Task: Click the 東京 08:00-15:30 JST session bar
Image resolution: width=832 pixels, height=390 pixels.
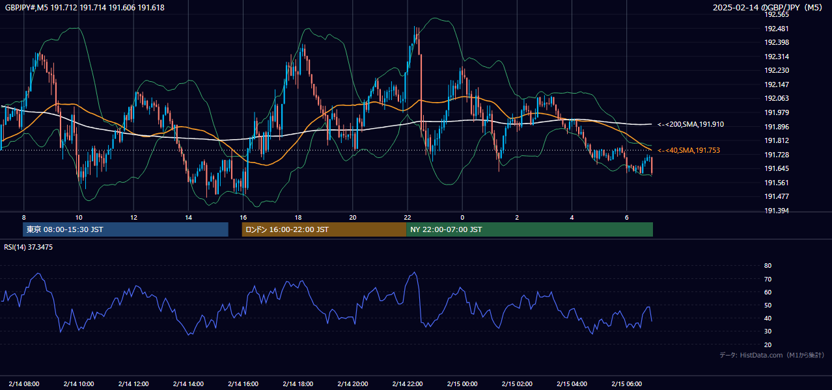Action: click(x=126, y=229)
